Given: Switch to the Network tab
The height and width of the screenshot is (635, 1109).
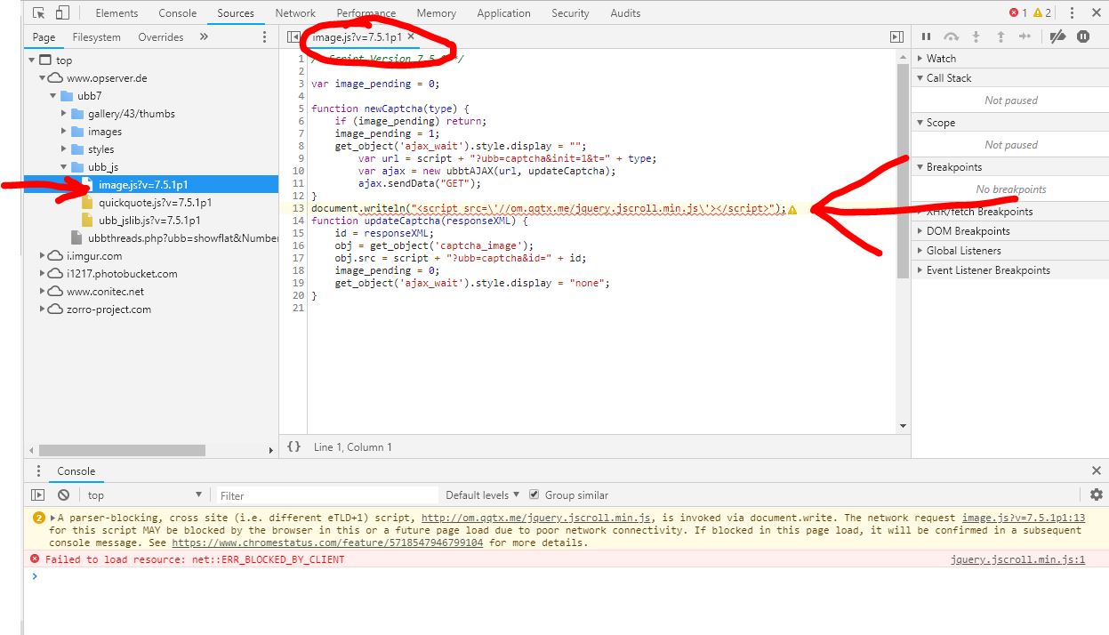Looking at the screenshot, I should point(295,13).
